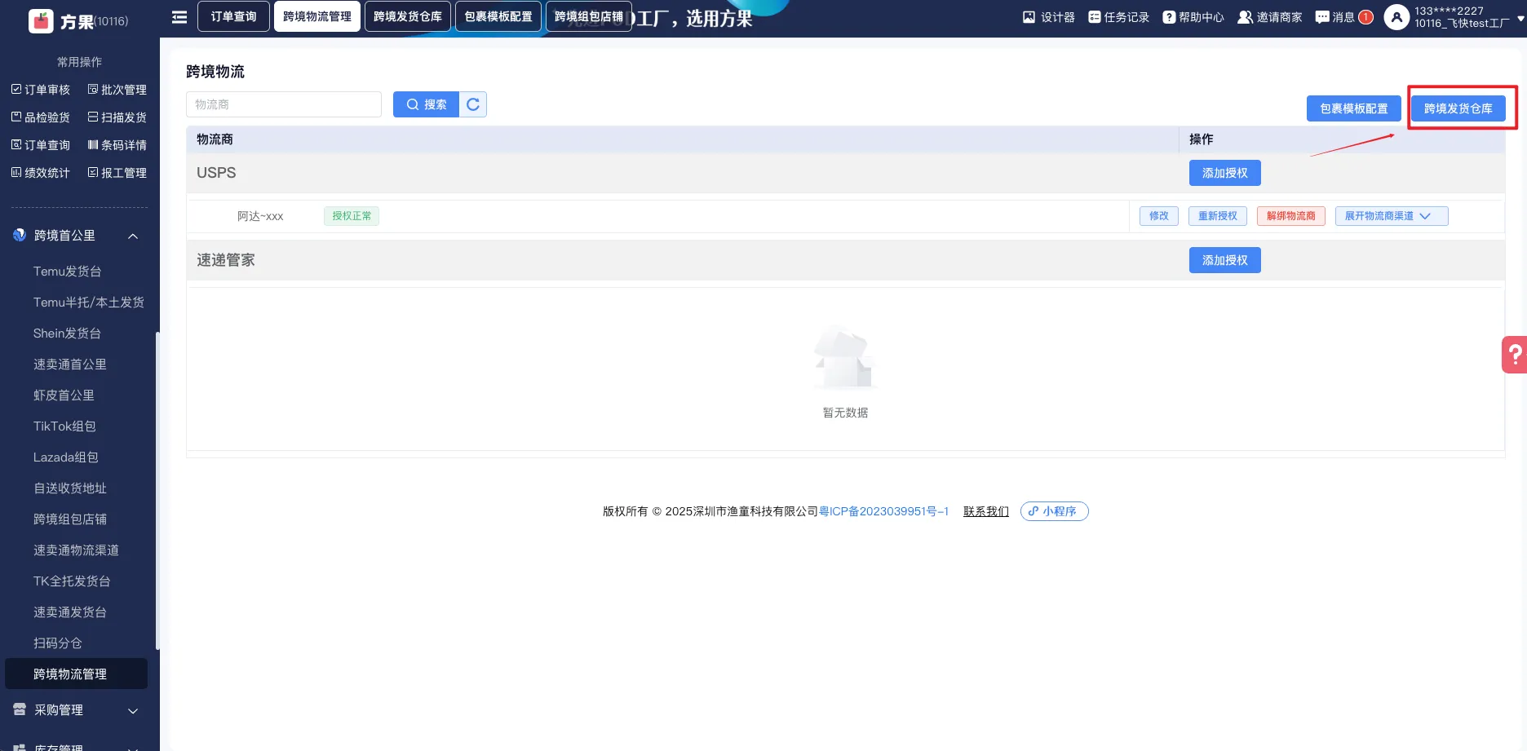Expand 展开物流商渠道 dropdown
The width and height of the screenshot is (1527, 751).
pyautogui.click(x=1392, y=216)
